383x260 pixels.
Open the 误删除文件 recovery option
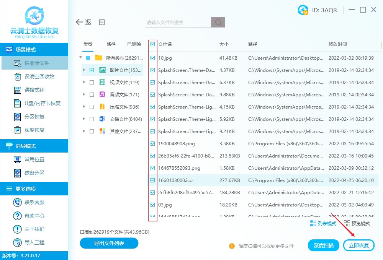click(x=35, y=63)
